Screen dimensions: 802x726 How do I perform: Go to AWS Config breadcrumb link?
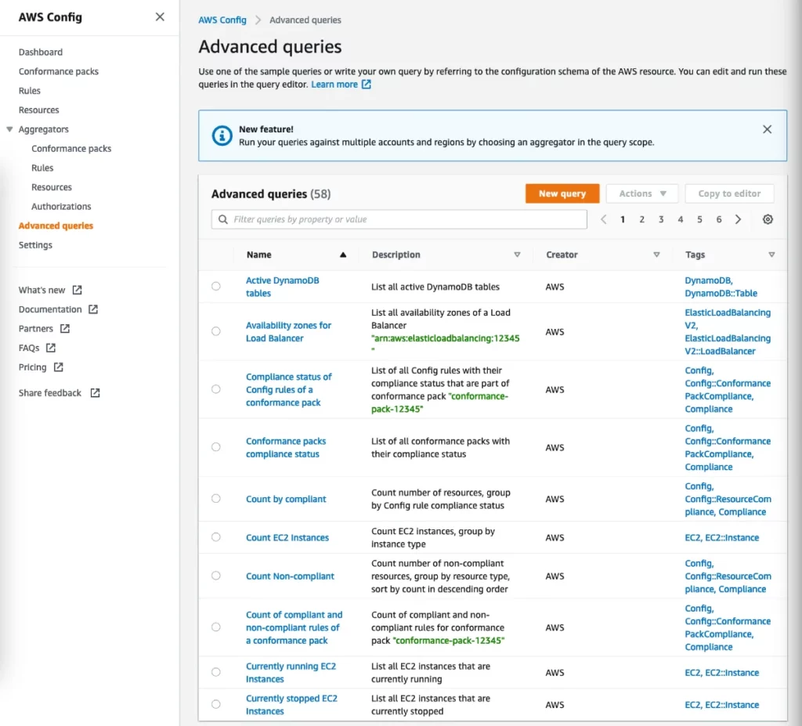click(222, 20)
